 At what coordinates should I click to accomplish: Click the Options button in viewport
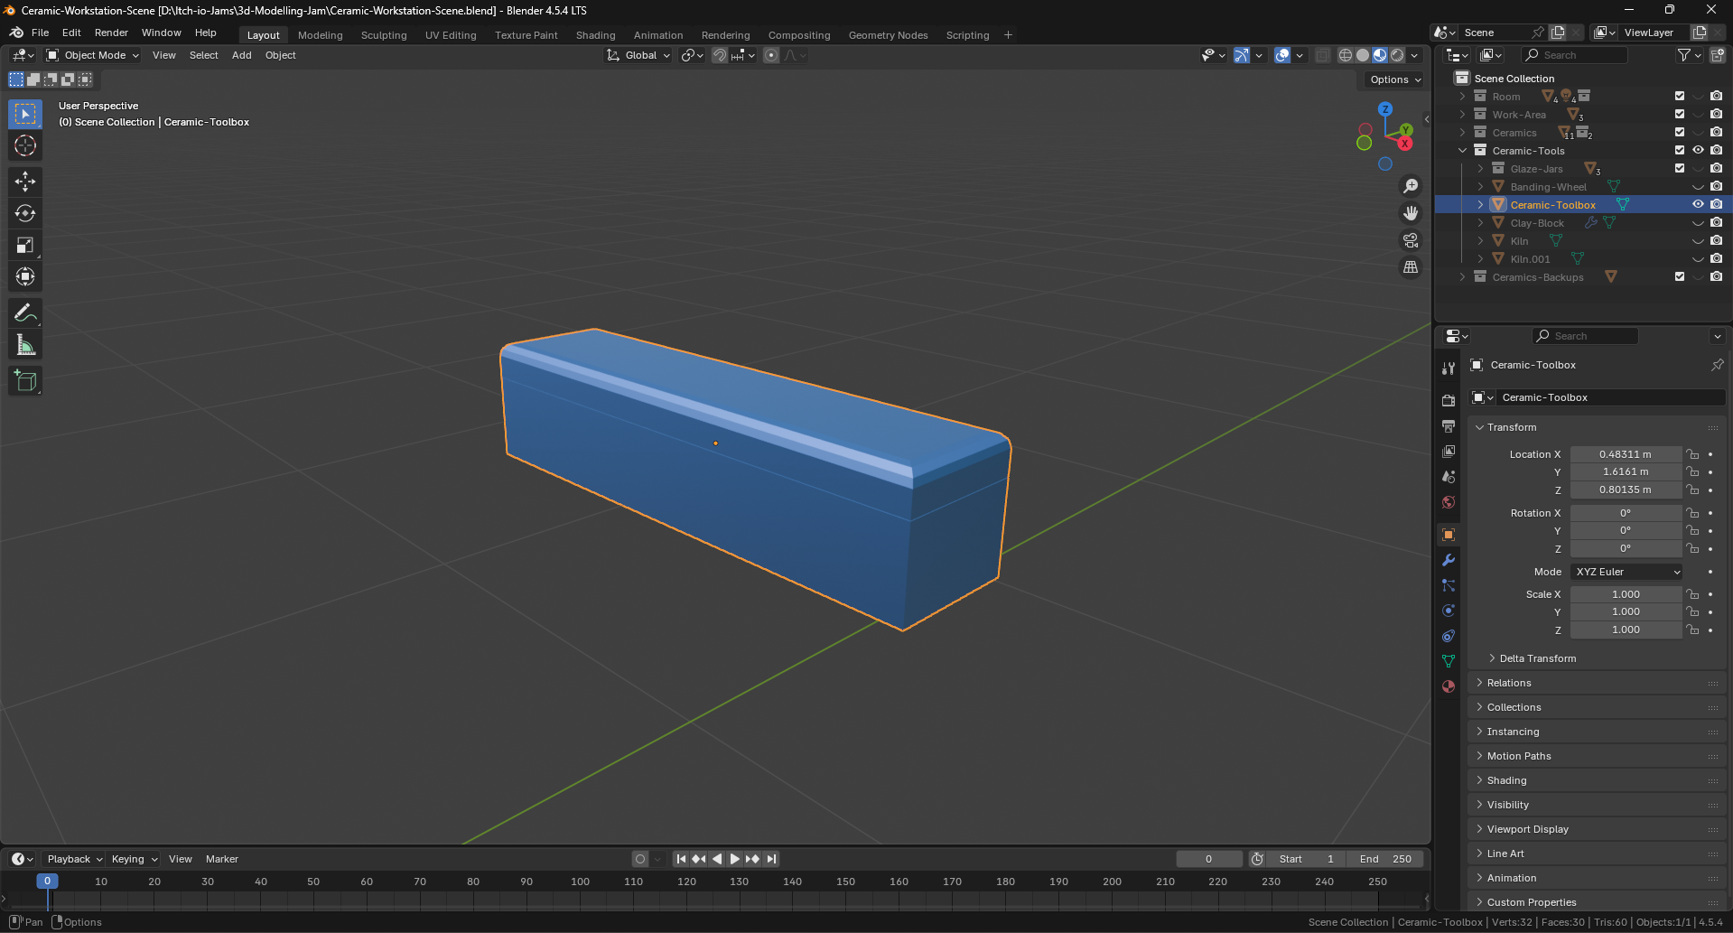pos(1394,79)
